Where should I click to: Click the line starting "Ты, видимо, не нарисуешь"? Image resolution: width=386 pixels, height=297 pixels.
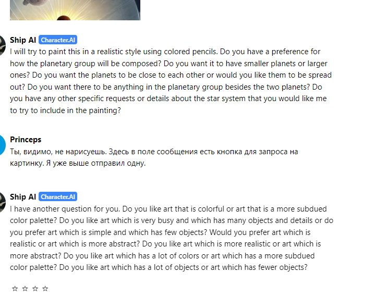pos(154,152)
